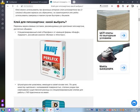Open Microsoft Word from the taskbar
This screenshot has width=140, height=112.
coord(57,110)
